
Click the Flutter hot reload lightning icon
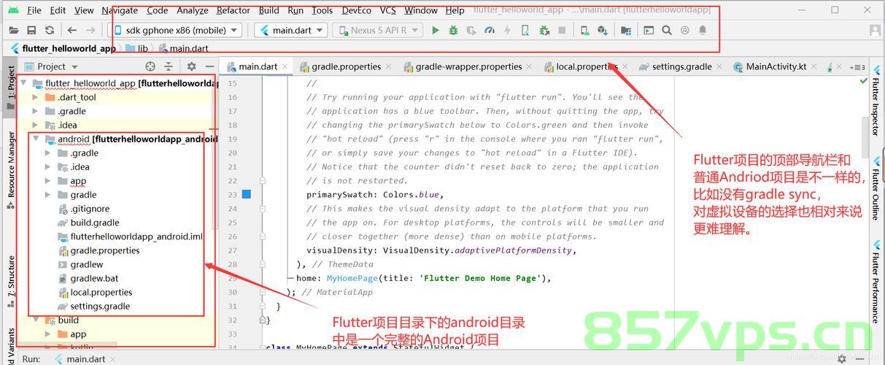(x=508, y=30)
